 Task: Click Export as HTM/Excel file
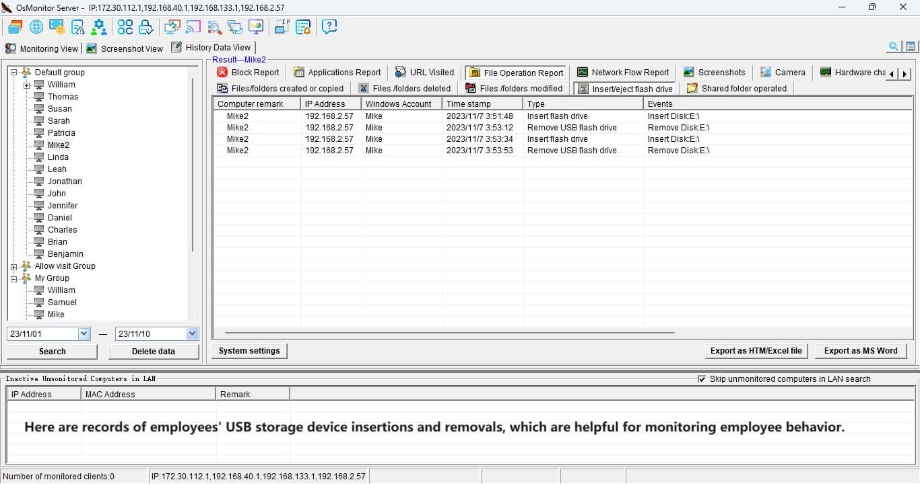[x=756, y=350]
